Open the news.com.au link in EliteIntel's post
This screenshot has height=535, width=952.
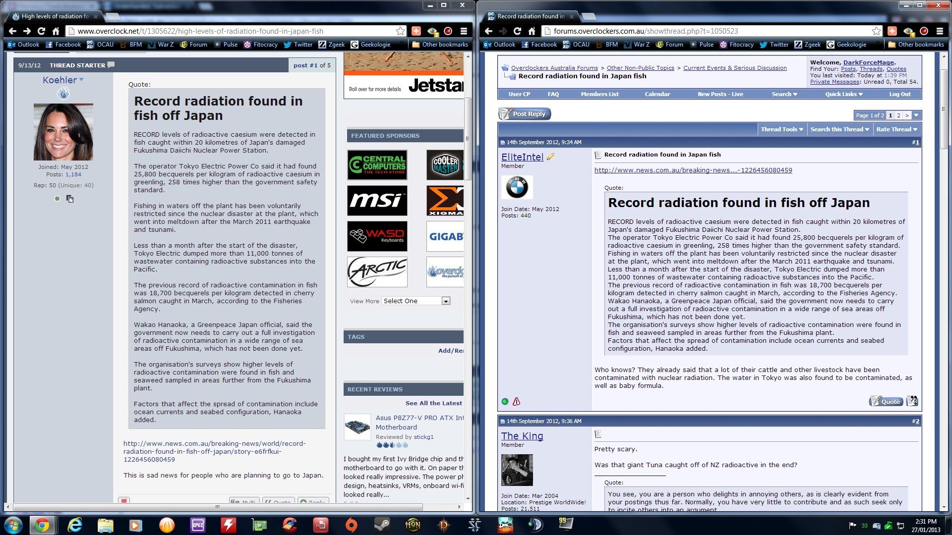click(693, 170)
